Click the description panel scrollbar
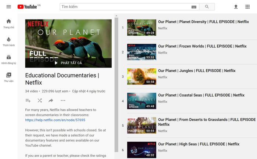257x159 pixels. pos(116,73)
